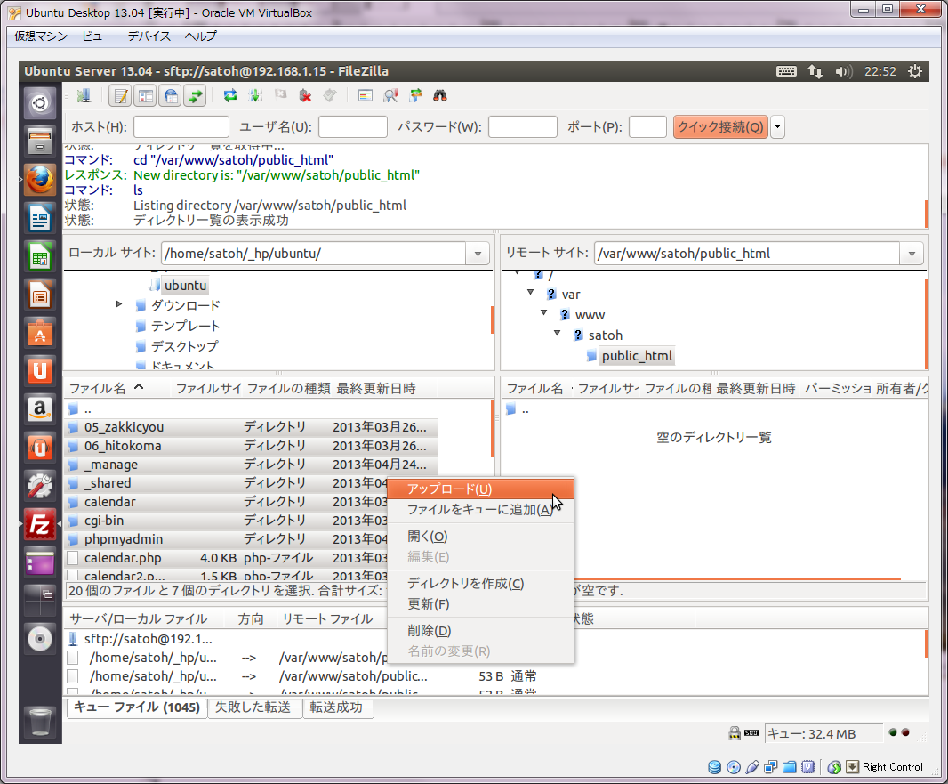
Task: Launch LibreOffice Writer from the launcher
Action: point(40,218)
